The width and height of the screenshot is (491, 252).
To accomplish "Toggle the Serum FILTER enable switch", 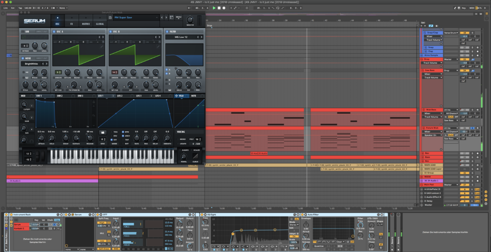I will (x=167, y=32).
